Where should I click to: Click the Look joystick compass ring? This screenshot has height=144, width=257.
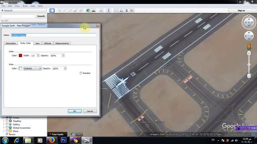point(249,22)
